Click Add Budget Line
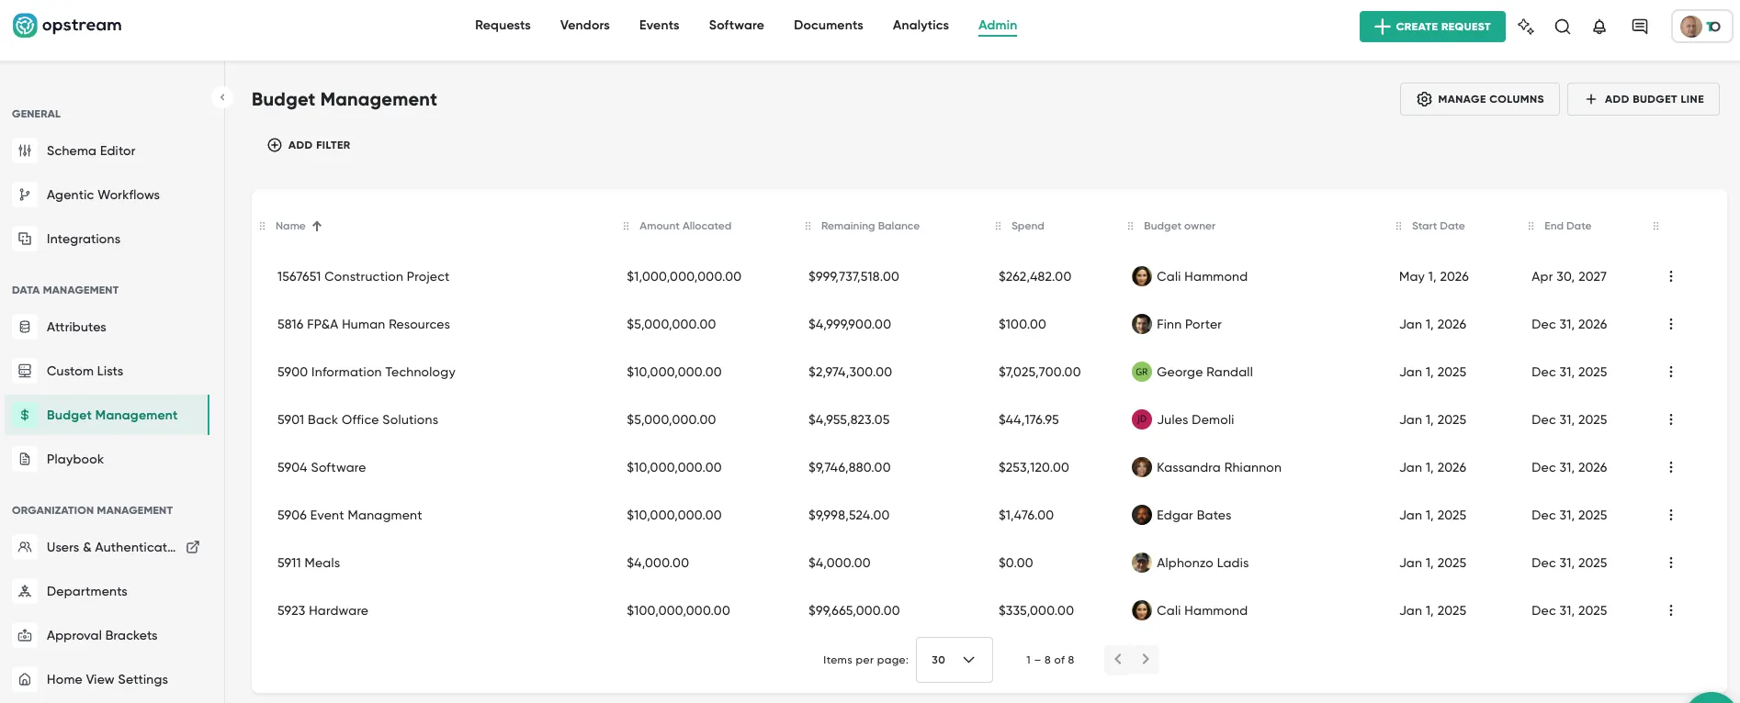1740x703 pixels. (x=1644, y=99)
